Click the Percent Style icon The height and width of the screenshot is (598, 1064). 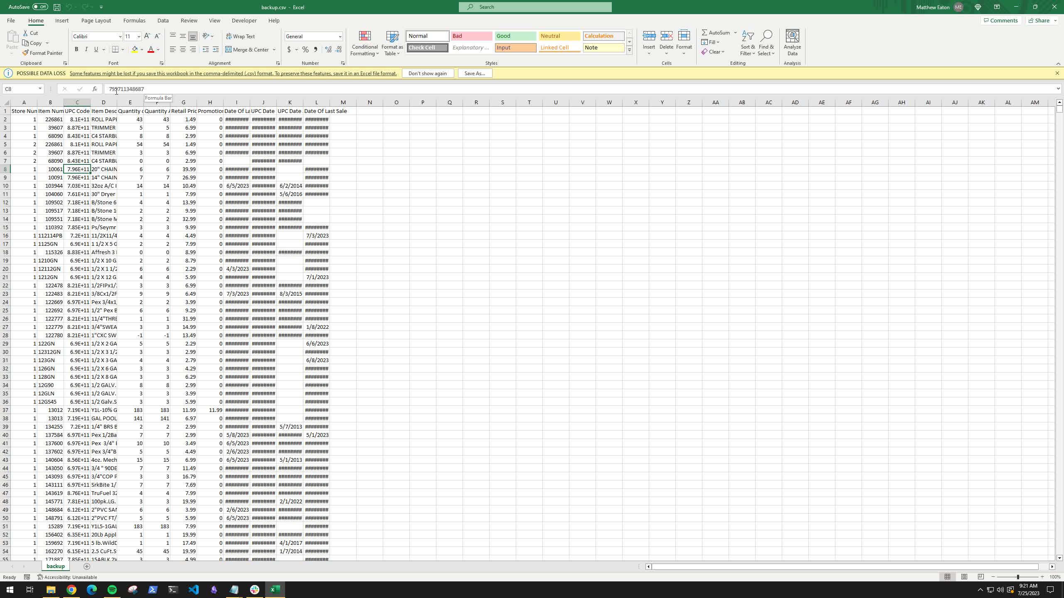(305, 49)
